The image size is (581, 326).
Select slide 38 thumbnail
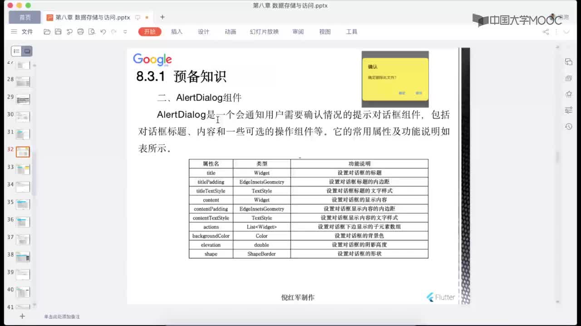point(23,257)
